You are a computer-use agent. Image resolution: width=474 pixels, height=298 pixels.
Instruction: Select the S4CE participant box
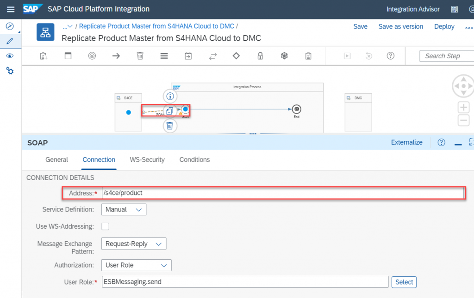click(x=128, y=112)
